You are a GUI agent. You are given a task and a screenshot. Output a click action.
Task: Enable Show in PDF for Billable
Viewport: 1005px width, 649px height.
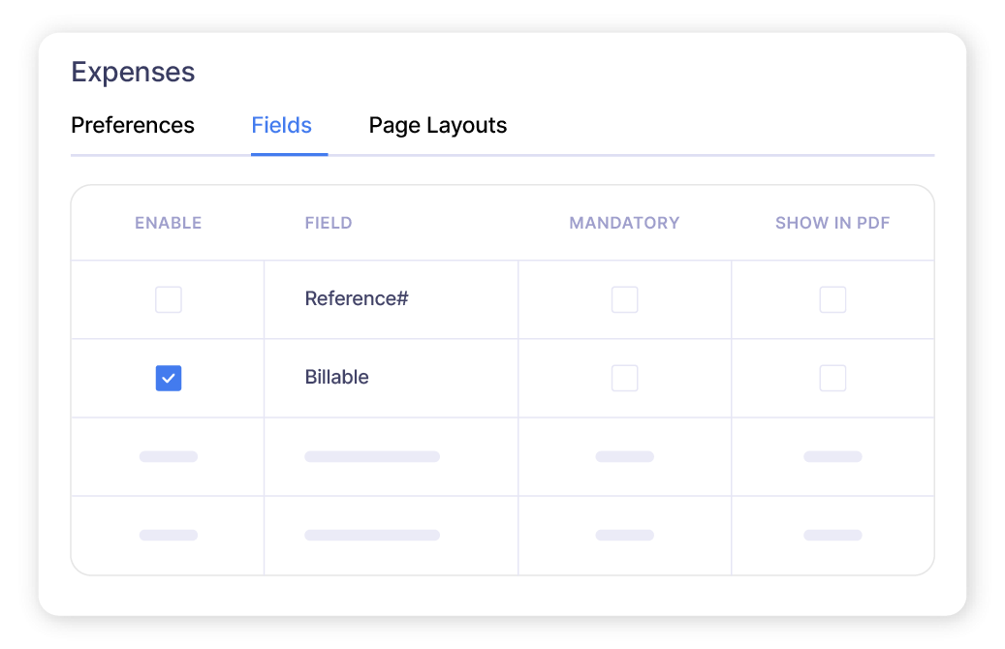[832, 378]
